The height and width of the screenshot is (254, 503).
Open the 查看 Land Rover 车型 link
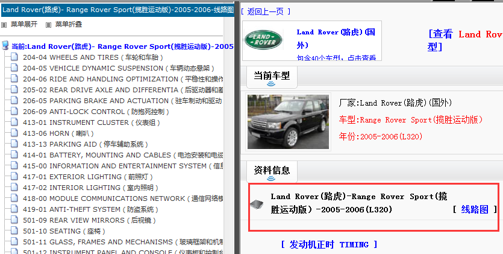465,40
